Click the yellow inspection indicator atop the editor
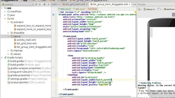 [135, 12]
